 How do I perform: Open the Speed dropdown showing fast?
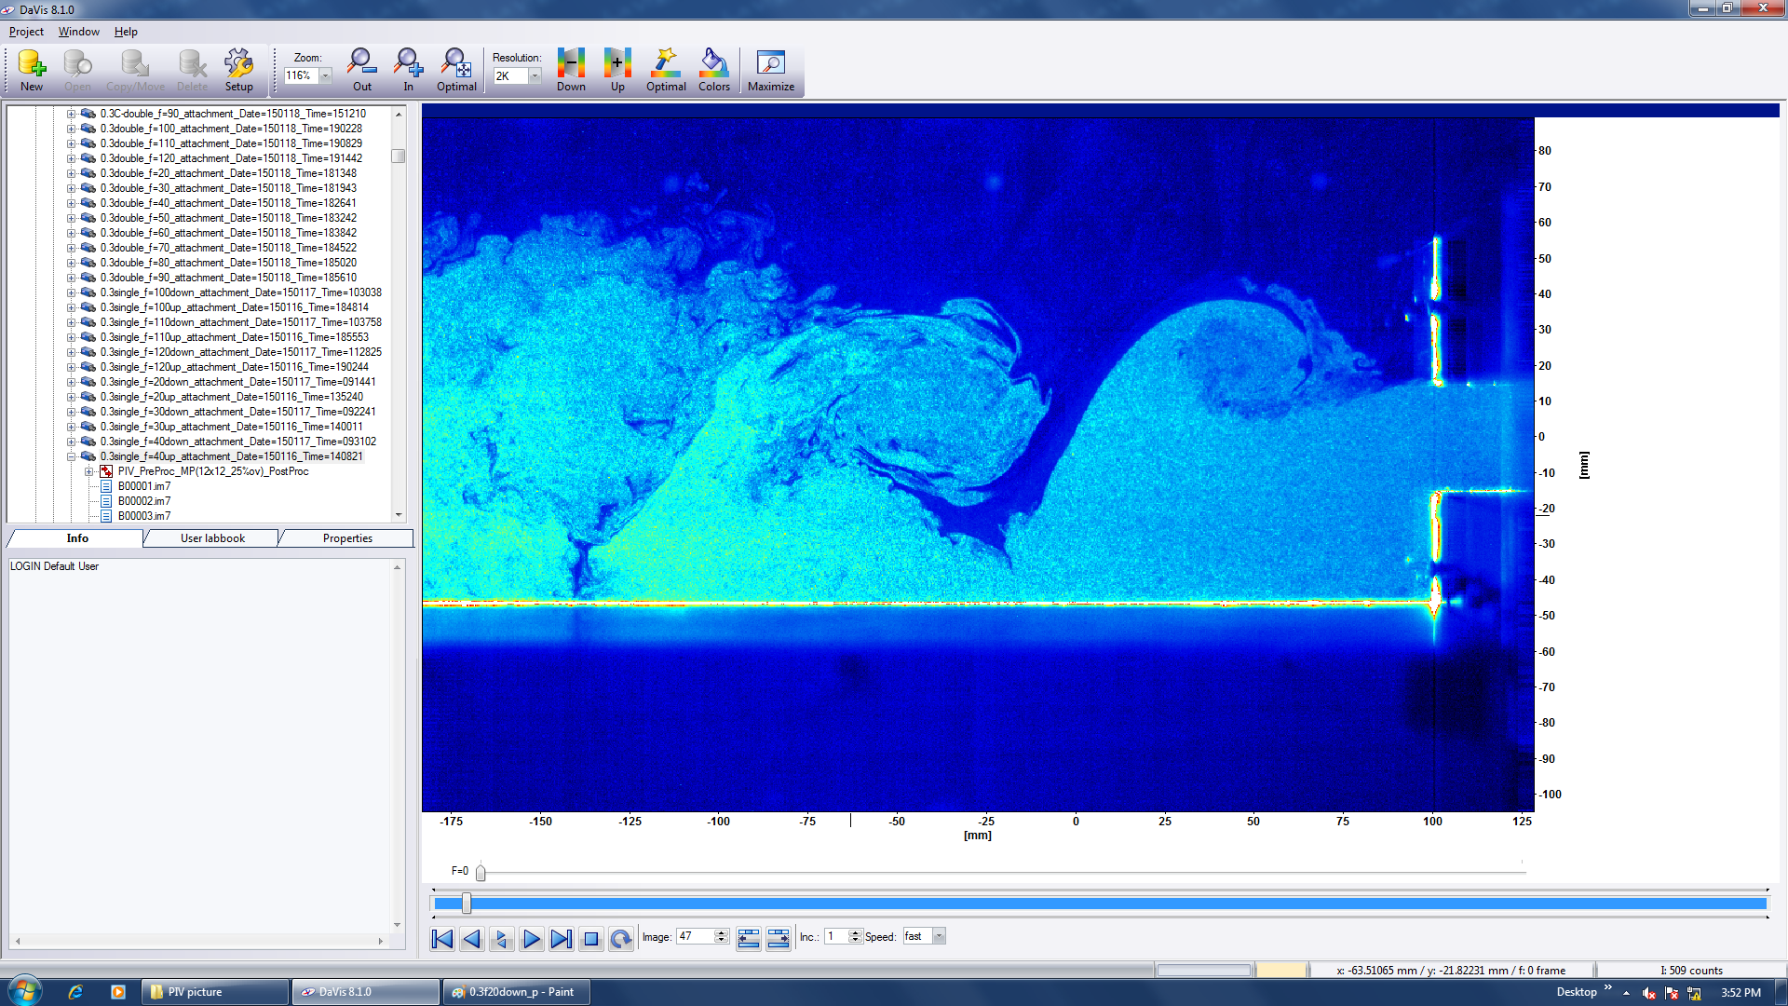pyautogui.click(x=939, y=936)
